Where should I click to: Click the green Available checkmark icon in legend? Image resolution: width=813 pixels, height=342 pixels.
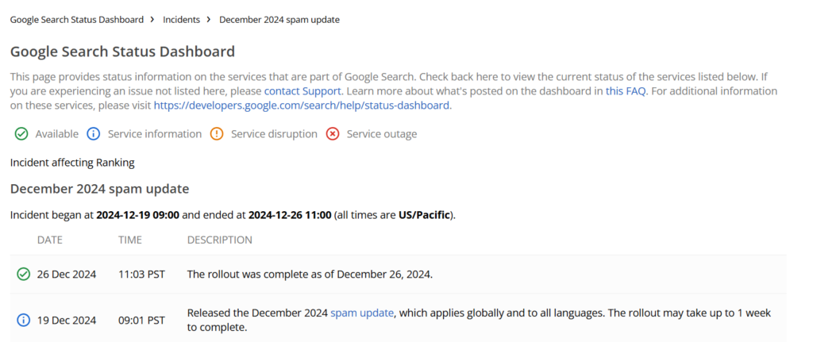21,134
